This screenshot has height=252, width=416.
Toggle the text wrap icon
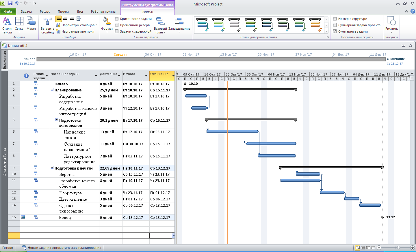point(79,18)
